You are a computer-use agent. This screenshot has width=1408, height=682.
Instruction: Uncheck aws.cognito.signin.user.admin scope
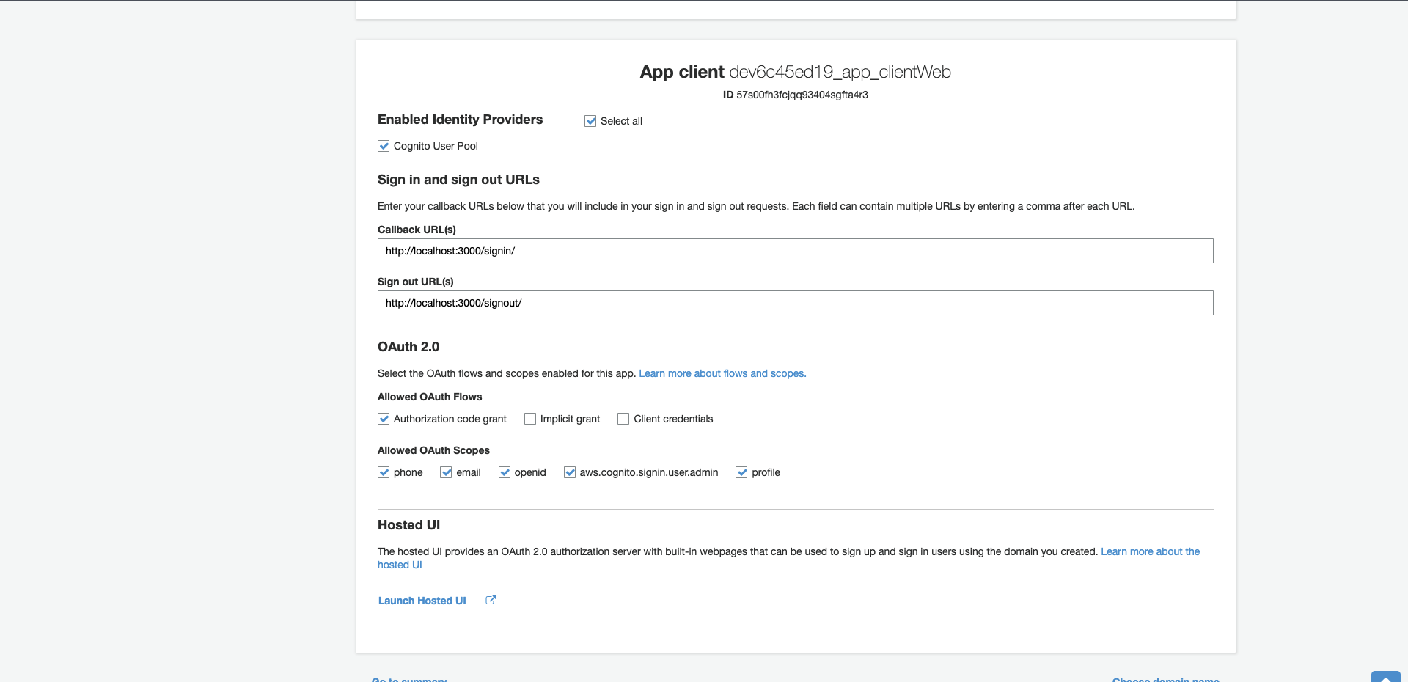pyautogui.click(x=570, y=472)
